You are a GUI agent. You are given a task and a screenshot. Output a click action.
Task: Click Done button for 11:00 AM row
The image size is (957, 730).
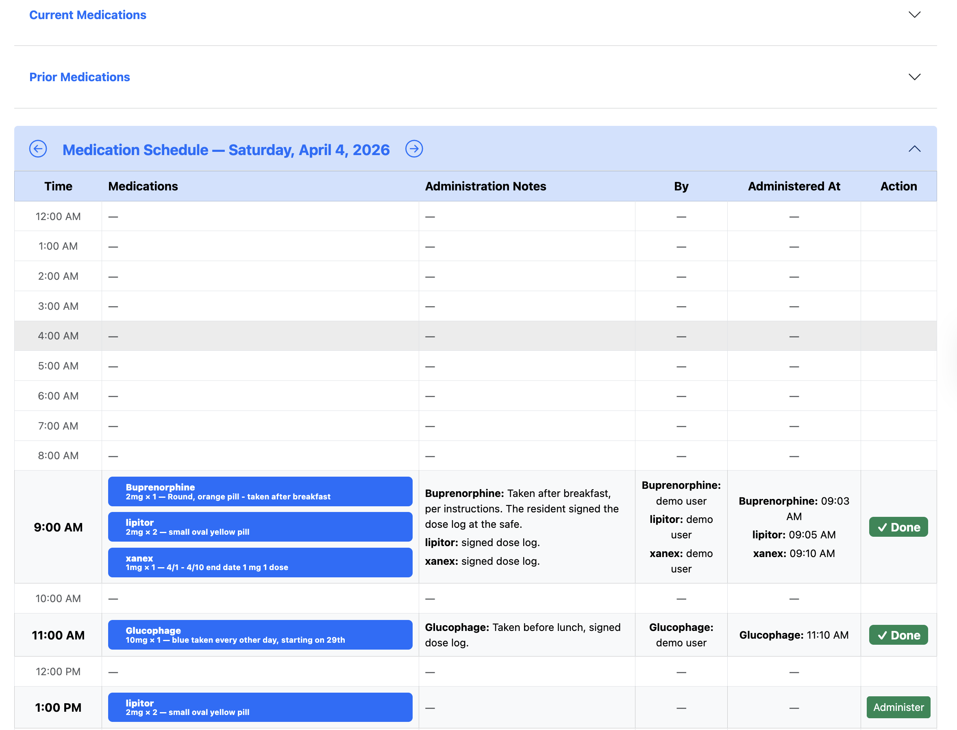point(898,635)
